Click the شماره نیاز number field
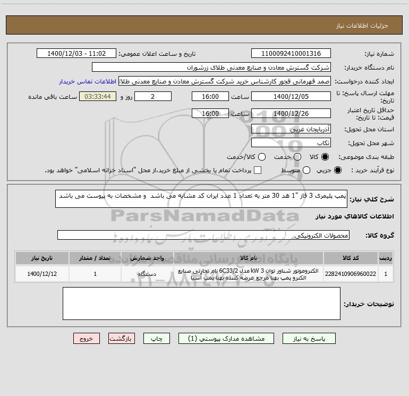409x396 pixels. click(x=291, y=54)
